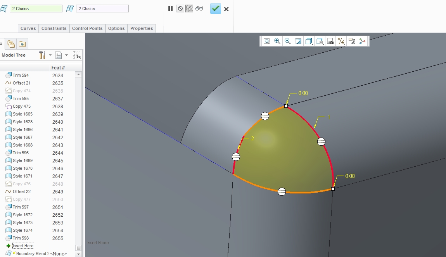446x257 pixels.
Task: Click the model tree scroll-up arrow
Action: (x=78, y=75)
